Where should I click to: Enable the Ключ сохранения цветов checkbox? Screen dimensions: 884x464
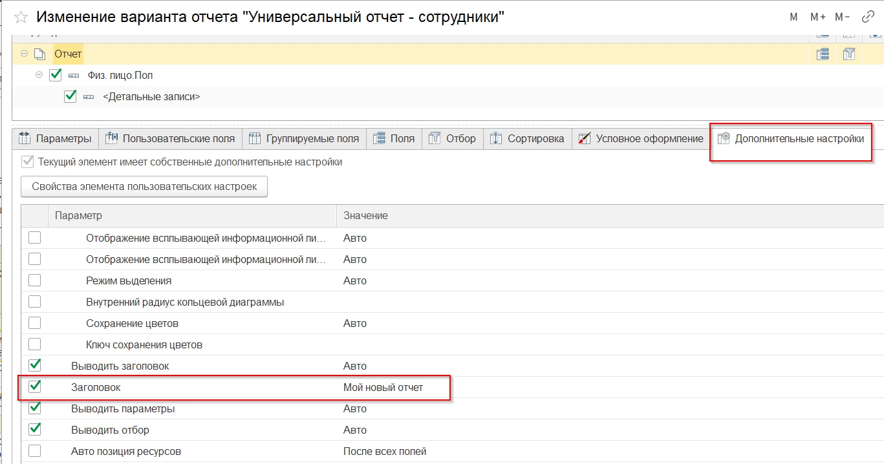[35, 344]
